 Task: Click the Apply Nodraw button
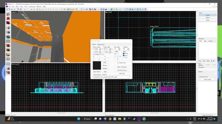tap(97, 72)
